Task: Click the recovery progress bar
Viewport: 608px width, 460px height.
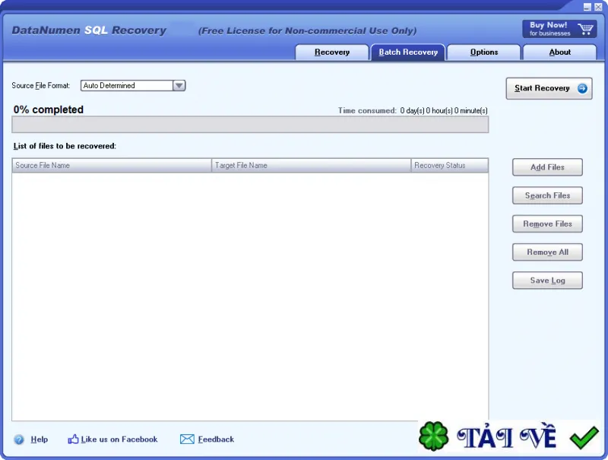Action: tap(250, 125)
